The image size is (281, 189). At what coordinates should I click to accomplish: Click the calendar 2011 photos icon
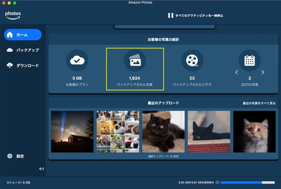click(249, 61)
